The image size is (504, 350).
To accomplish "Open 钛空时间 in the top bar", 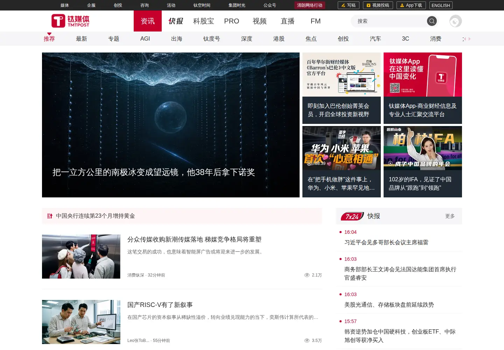I will pyautogui.click(x=202, y=5).
